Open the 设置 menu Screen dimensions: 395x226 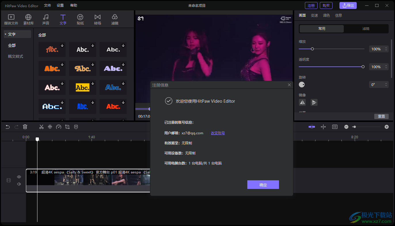coord(60,5)
